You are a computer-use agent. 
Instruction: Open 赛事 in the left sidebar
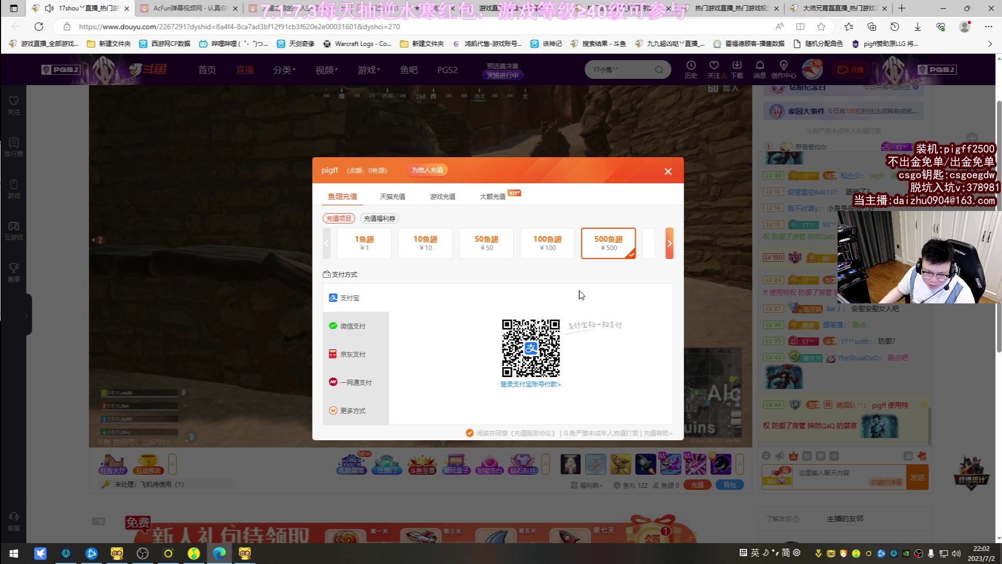pos(14,273)
